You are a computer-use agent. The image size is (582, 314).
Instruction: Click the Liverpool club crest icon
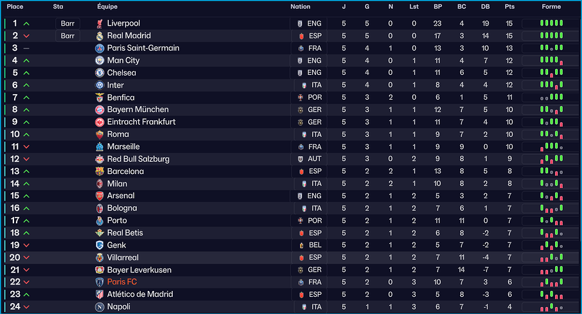(100, 24)
